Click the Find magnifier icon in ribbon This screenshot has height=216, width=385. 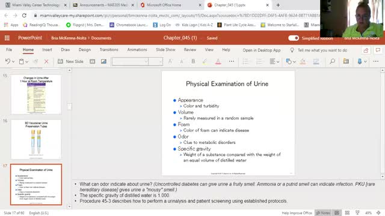(332, 61)
